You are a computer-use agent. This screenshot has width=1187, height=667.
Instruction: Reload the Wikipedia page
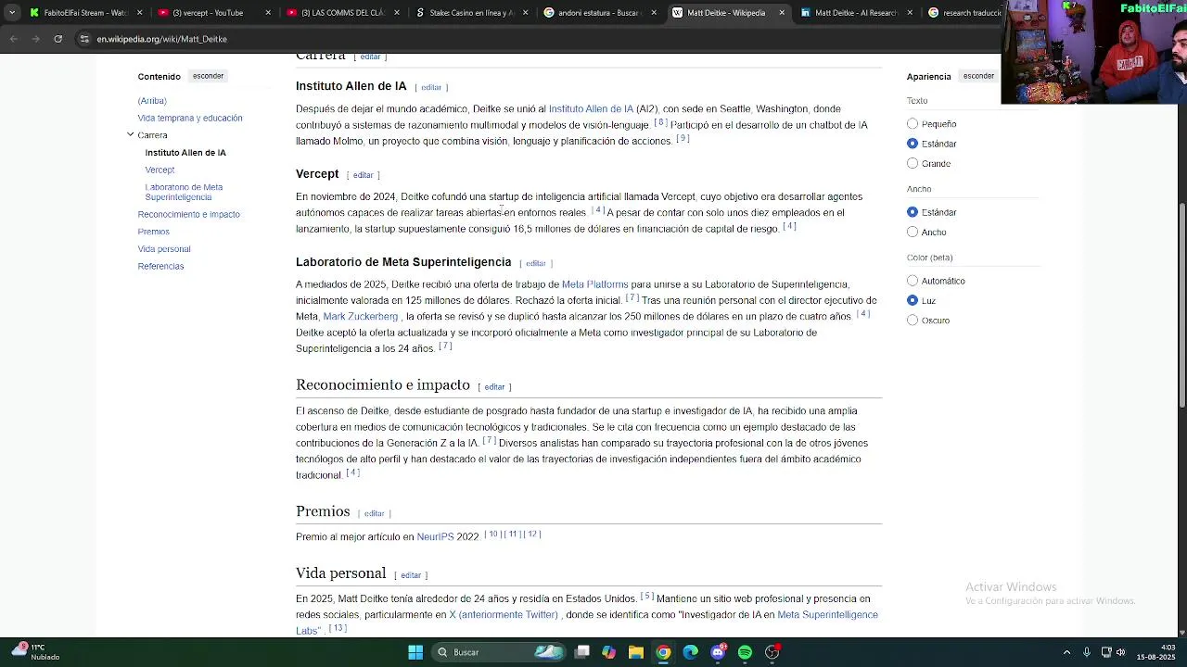click(57, 39)
